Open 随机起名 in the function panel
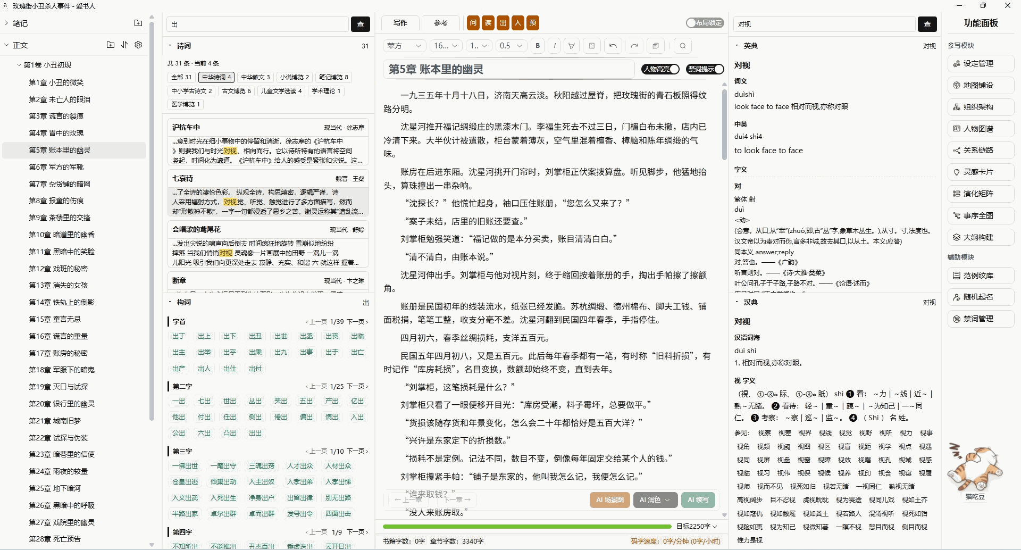The image size is (1021, 550). [981, 297]
